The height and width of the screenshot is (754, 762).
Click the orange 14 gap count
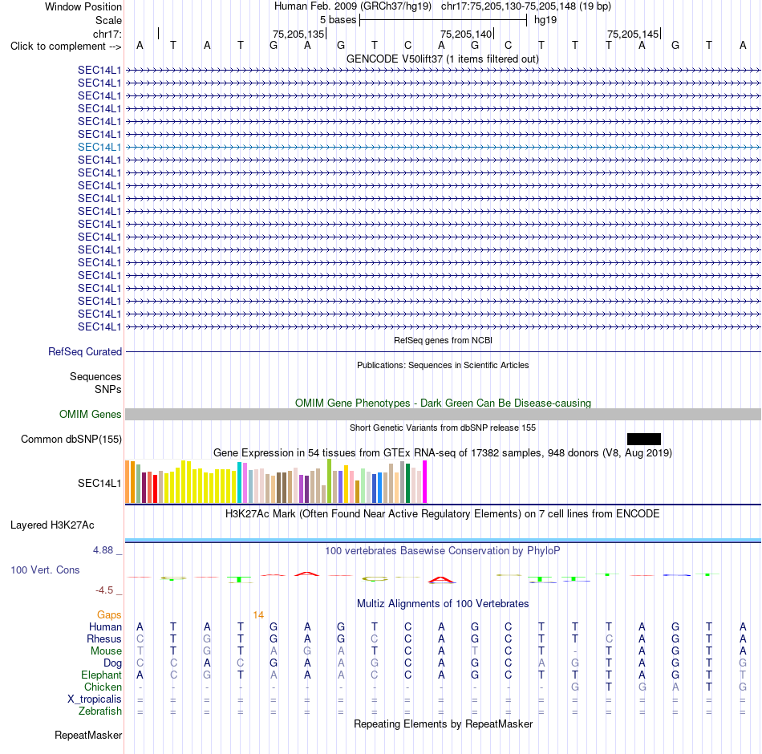click(258, 615)
